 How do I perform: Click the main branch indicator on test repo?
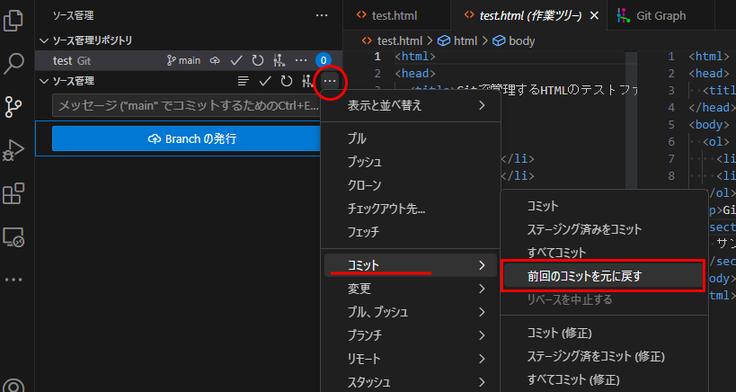[x=183, y=60]
